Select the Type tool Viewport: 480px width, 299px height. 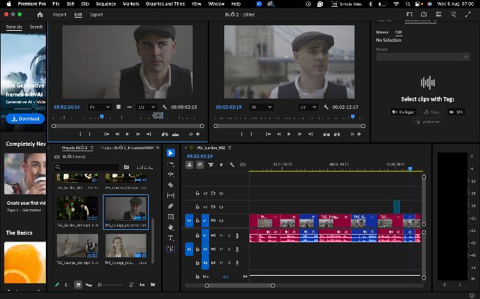(x=171, y=238)
